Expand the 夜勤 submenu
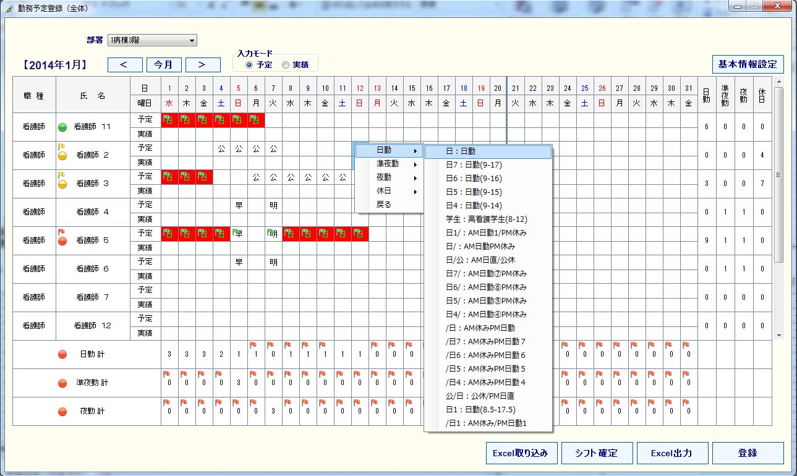Screen dimensions: 797x476 [x=389, y=178]
